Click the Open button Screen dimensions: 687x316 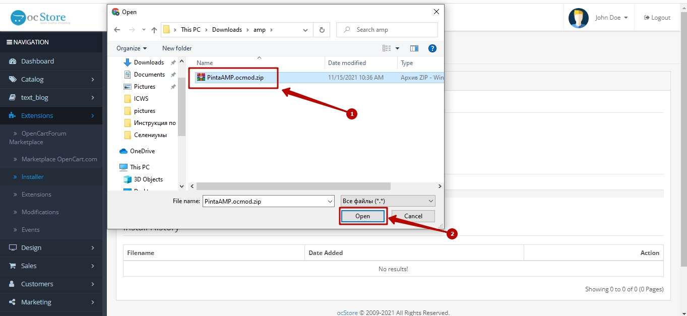coord(362,216)
